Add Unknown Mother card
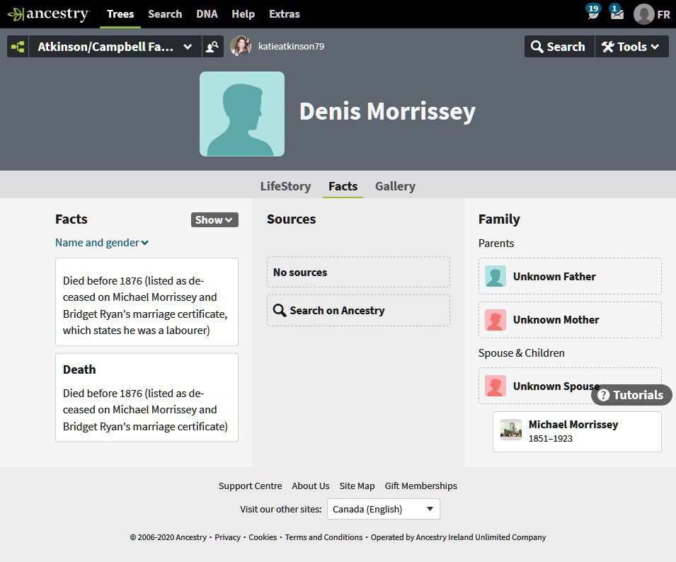This screenshot has width=676, height=562. click(570, 320)
